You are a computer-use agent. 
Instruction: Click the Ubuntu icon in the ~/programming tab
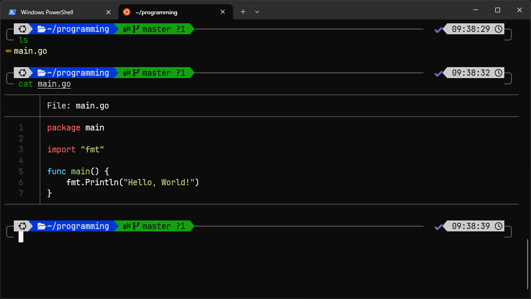(x=127, y=12)
